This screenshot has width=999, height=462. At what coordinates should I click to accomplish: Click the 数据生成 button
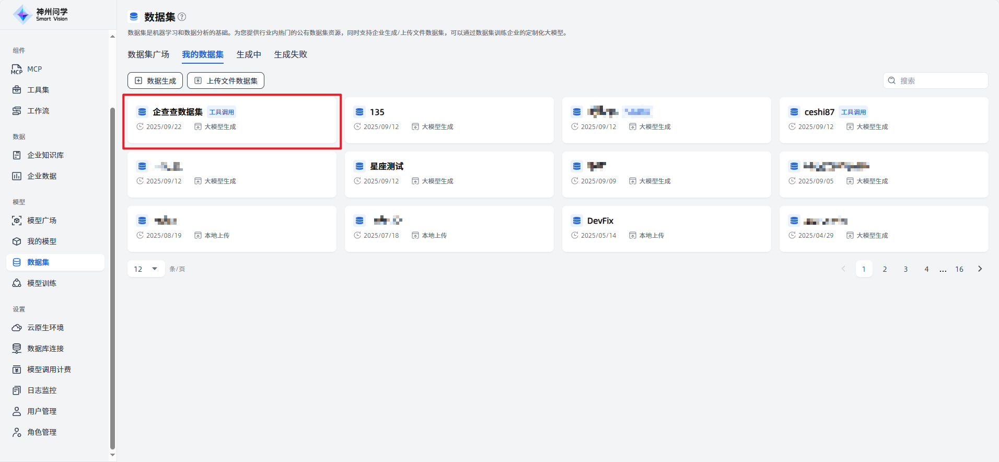point(155,80)
